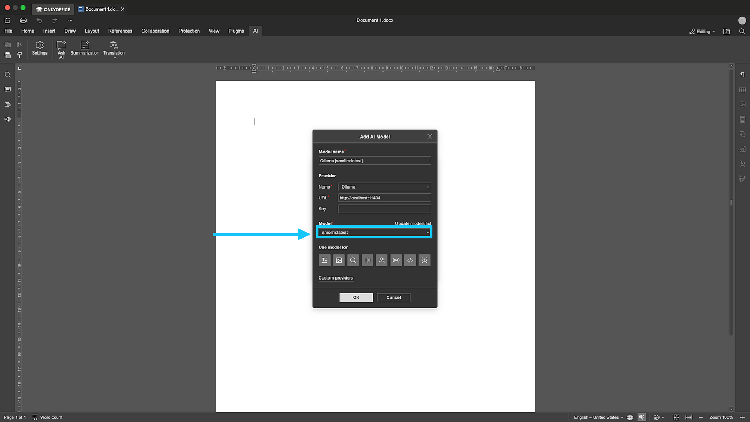The image size is (750, 422).
Task: Open Table settings in right sidebar
Action: [742, 90]
